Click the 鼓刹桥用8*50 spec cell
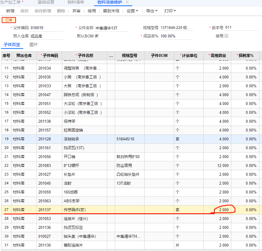Screen dimensions: 262x251 click(130, 157)
